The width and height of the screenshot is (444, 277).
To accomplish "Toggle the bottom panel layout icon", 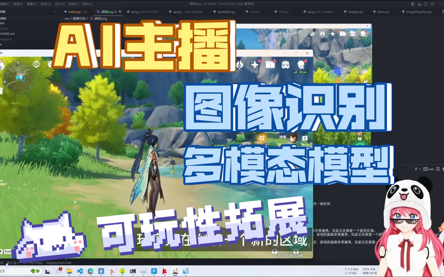I will [420, 4].
